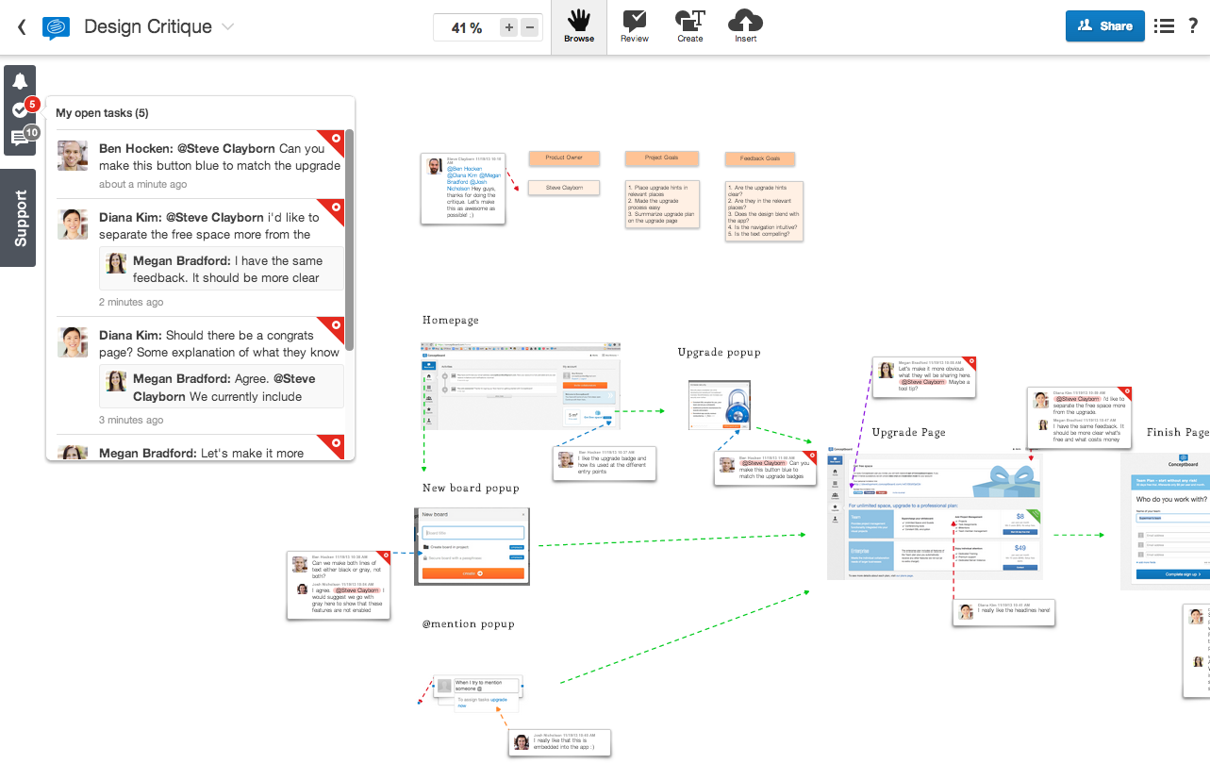Image resolution: width=1210 pixels, height=780 pixels.
Task: Click the 'My open tasks (5)' heading
Action: pyautogui.click(x=102, y=113)
